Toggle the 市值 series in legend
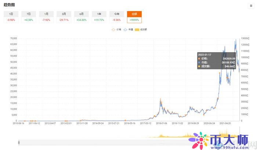This screenshot has width=257, height=150. (x=128, y=29)
